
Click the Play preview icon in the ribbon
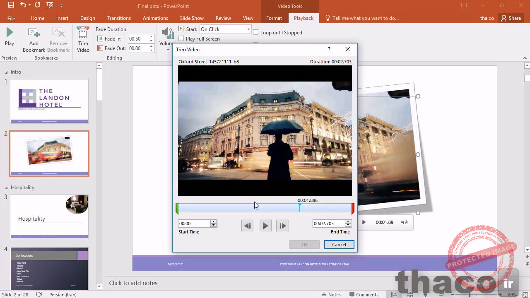pyautogui.click(x=10, y=33)
